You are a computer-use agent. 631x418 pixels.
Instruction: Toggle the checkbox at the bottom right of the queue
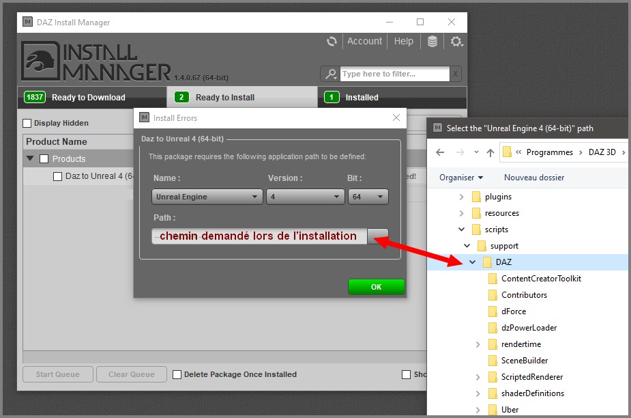[x=406, y=374]
